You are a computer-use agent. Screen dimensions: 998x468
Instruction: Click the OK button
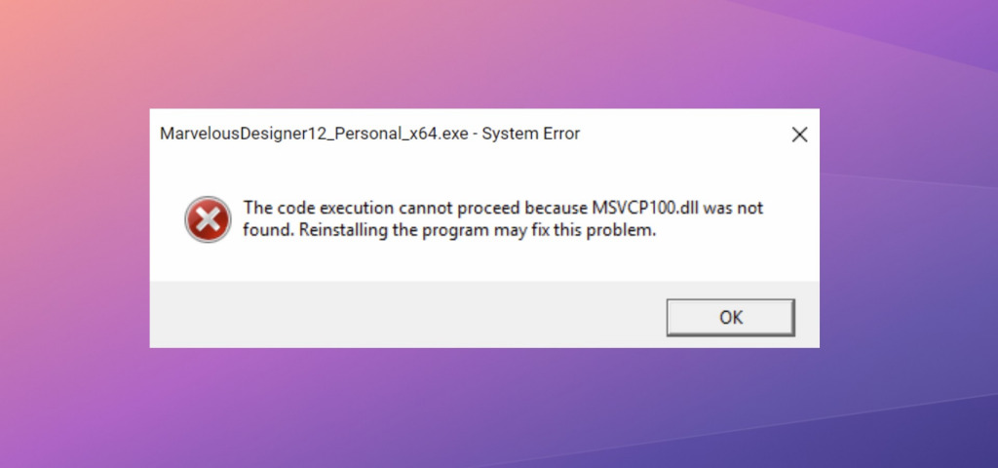[730, 317]
